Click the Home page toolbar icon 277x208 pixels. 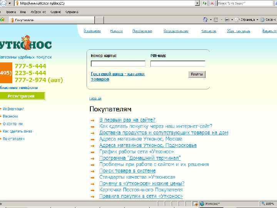pyautogui.click(x=205, y=20)
